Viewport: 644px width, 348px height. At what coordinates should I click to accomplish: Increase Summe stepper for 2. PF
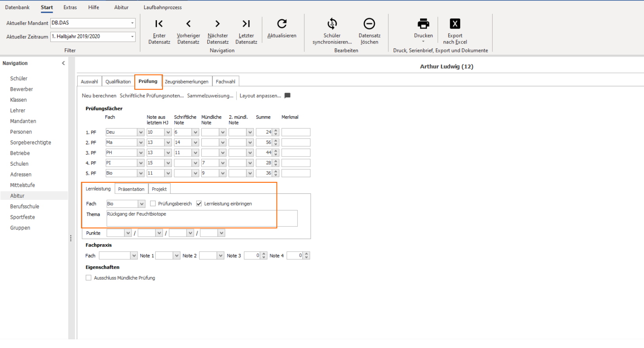tap(276, 141)
